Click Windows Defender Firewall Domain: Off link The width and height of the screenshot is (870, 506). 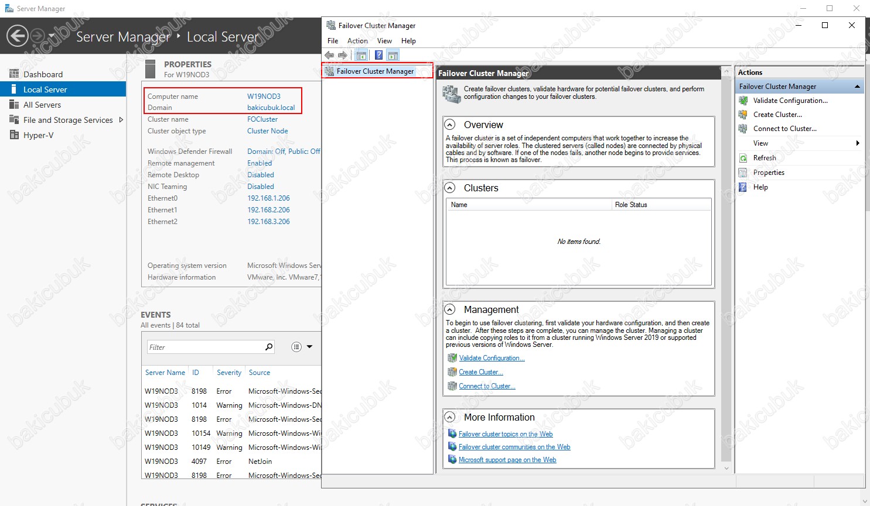[x=284, y=152]
